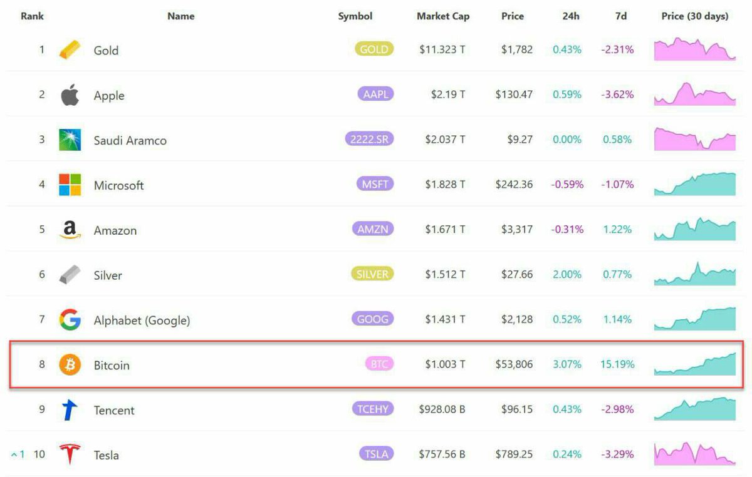This screenshot has width=752, height=477.
Task: Click Saudi Aramco's price $9.27
Action: [520, 139]
